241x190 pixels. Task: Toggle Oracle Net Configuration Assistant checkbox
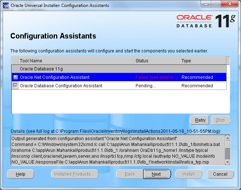tap(15, 77)
